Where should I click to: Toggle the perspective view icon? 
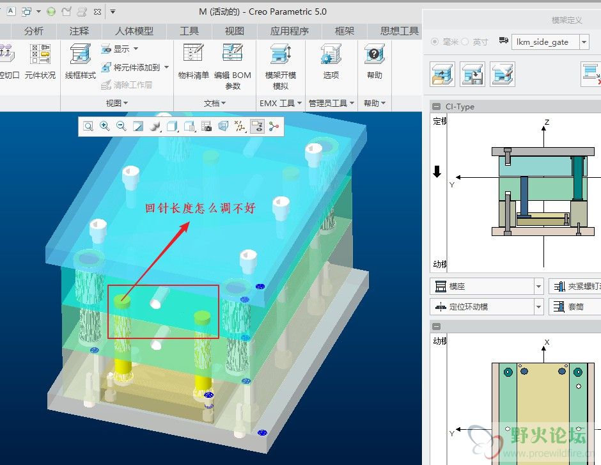224,126
